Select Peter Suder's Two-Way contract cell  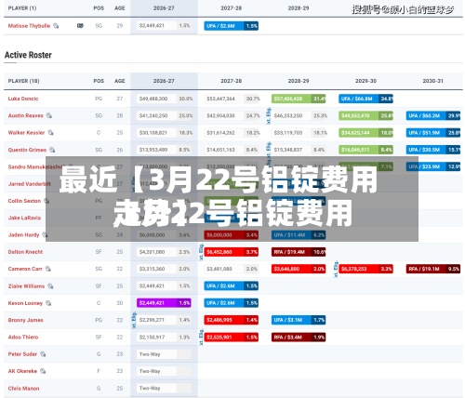[165, 354]
